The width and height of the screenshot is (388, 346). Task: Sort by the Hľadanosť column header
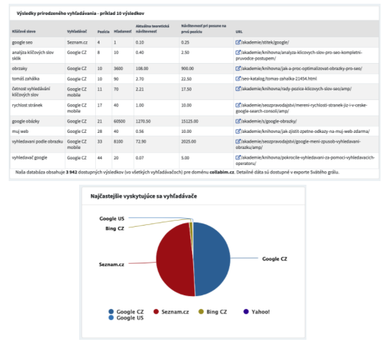tap(123, 32)
